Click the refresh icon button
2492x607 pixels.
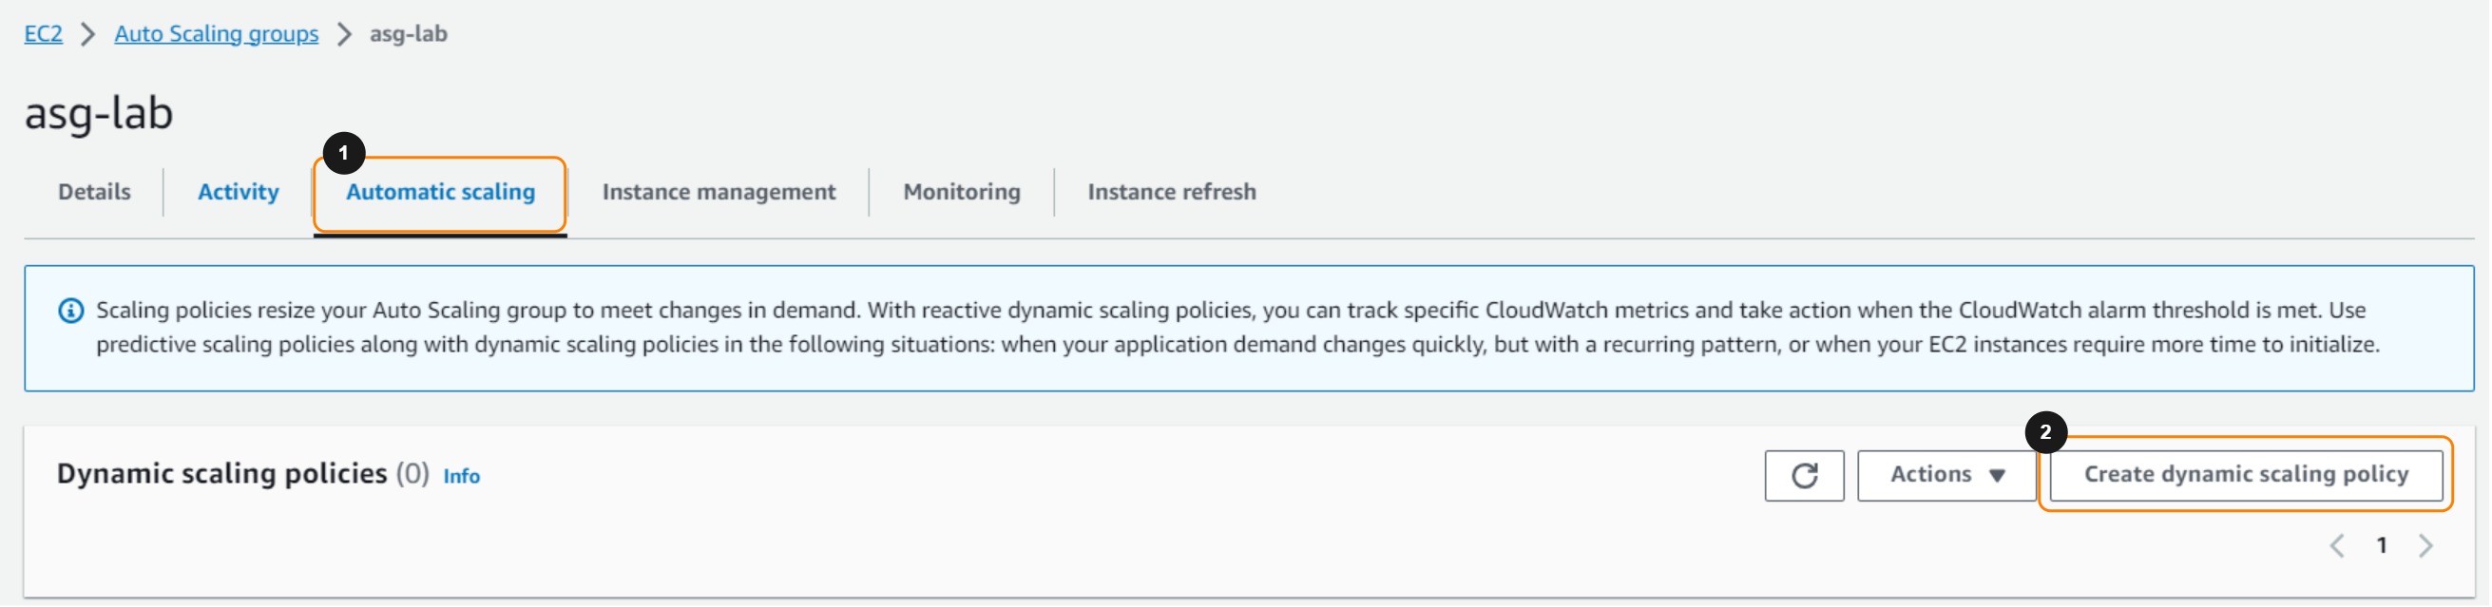coord(1803,475)
